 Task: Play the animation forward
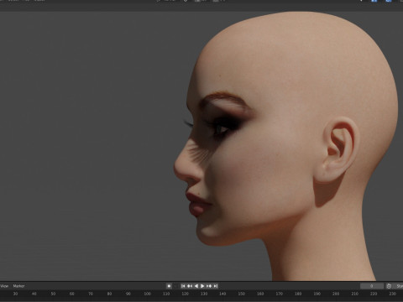click(x=202, y=286)
